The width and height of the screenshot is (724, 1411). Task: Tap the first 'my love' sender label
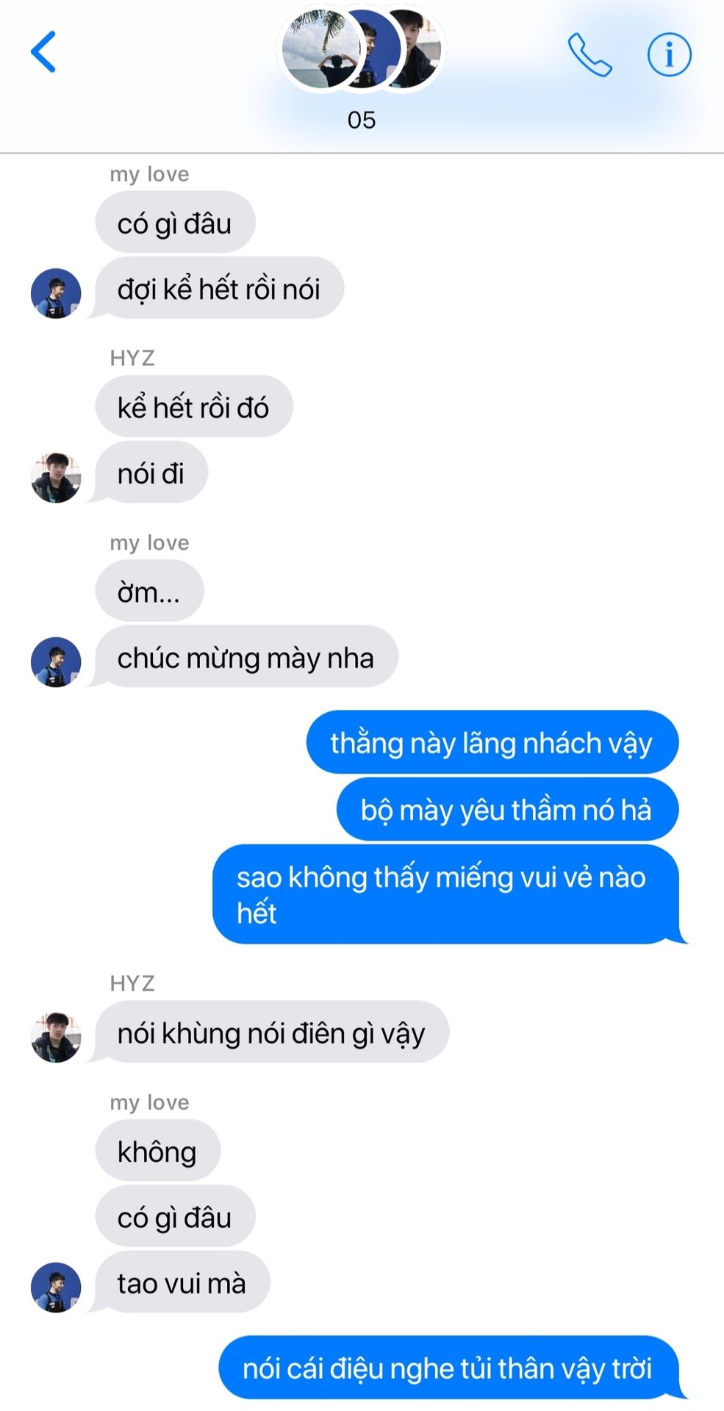pyautogui.click(x=149, y=174)
